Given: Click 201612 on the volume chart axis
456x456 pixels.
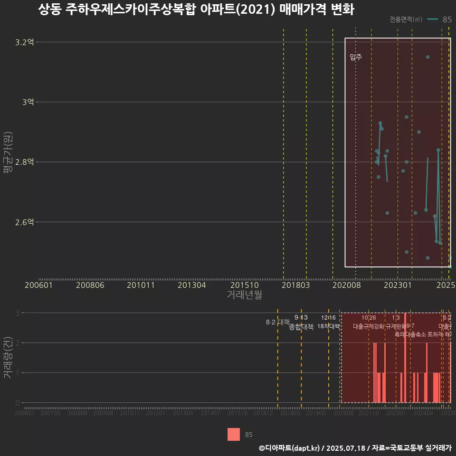Looking at the screenshot, I should [x=263, y=413].
